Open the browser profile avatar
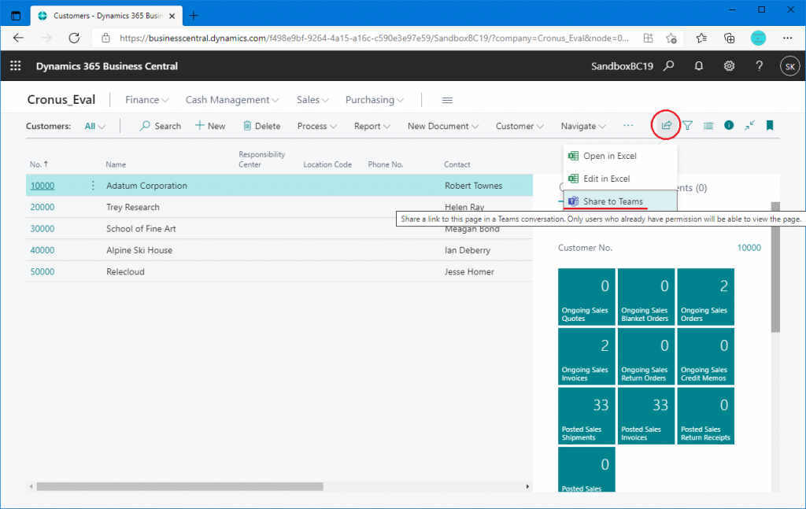806x509 pixels. click(758, 38)
